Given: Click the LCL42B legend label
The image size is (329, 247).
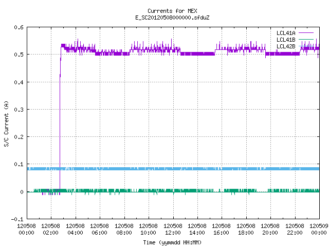Looking at the screenshot, I should pos(286,46).
